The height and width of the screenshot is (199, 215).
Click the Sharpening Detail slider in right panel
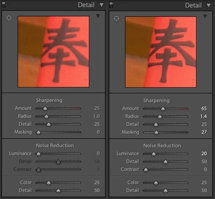tap(166, 125)
